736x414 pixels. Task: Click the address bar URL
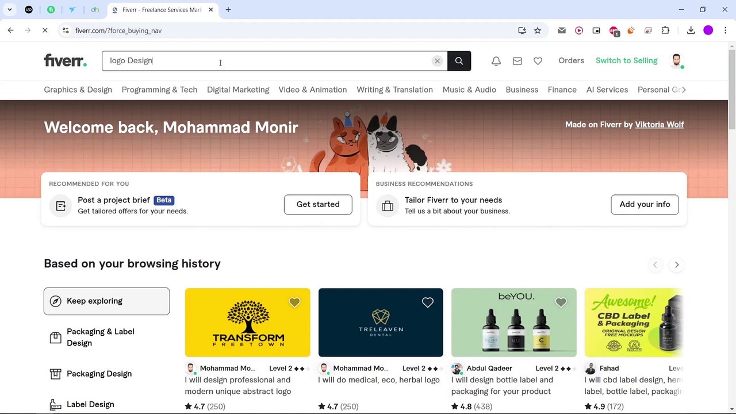118,30
